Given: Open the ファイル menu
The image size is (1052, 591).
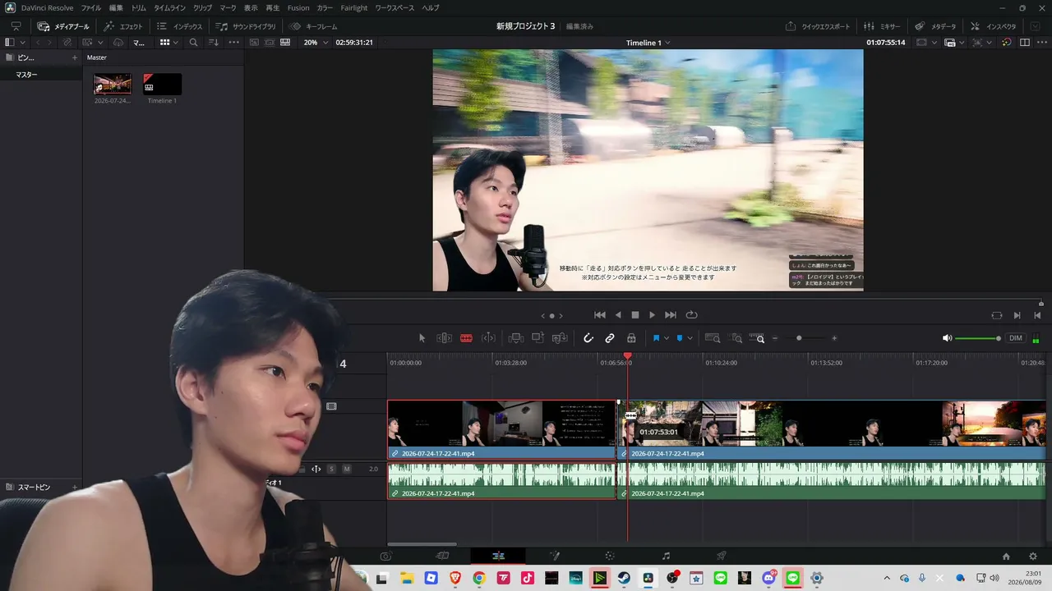Looking at the screenshot, I should point(91,7).
